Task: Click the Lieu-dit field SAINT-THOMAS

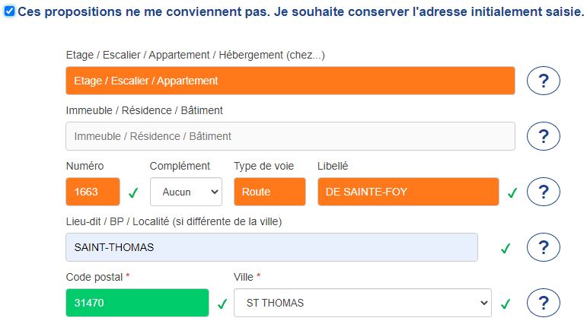Action: click(x=272, y=247)
